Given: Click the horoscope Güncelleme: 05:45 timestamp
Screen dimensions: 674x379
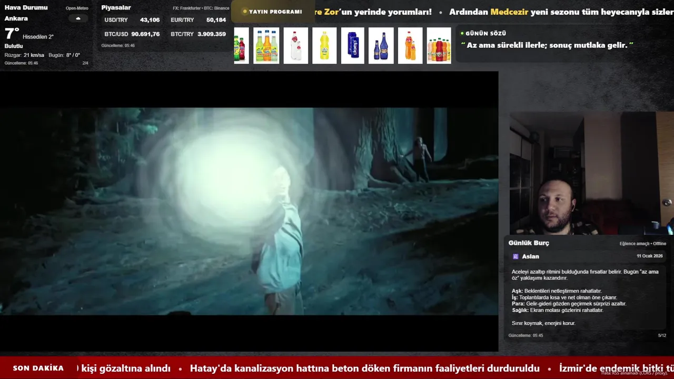Looking at the screenshot, I should click(x=526, y=335).
